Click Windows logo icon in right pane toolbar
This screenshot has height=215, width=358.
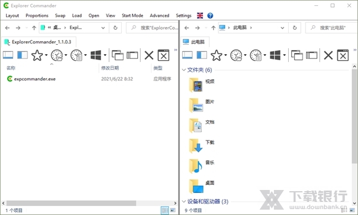click(275, 55)
